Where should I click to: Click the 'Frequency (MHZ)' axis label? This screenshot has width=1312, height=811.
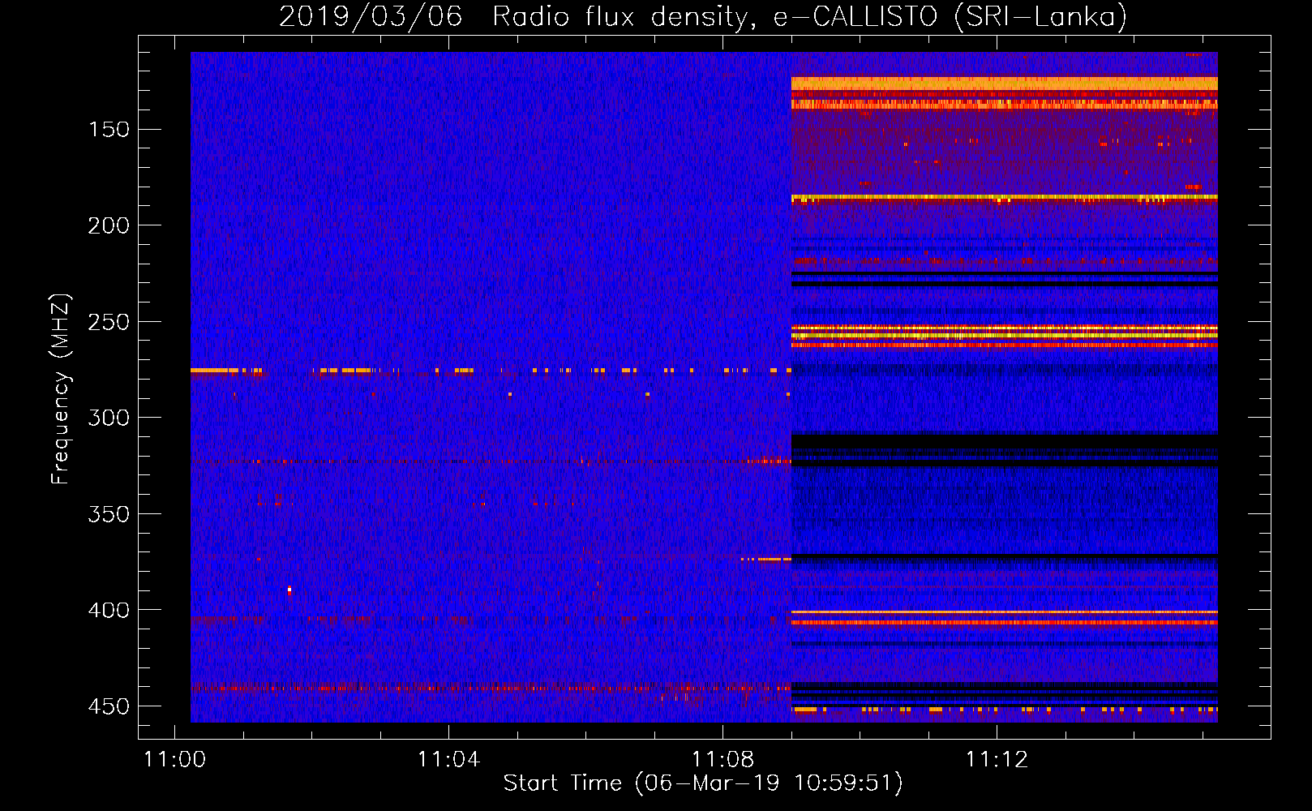[x=61, y=389]
